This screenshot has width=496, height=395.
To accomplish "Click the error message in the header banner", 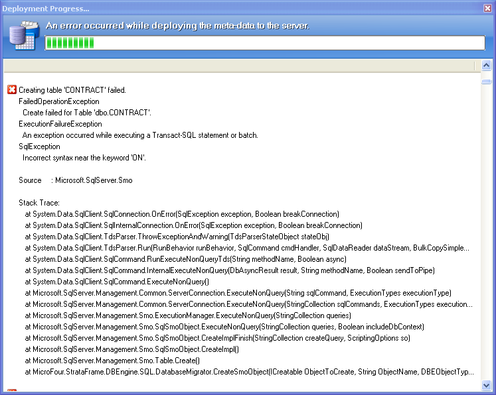I will tap(177, 26).
